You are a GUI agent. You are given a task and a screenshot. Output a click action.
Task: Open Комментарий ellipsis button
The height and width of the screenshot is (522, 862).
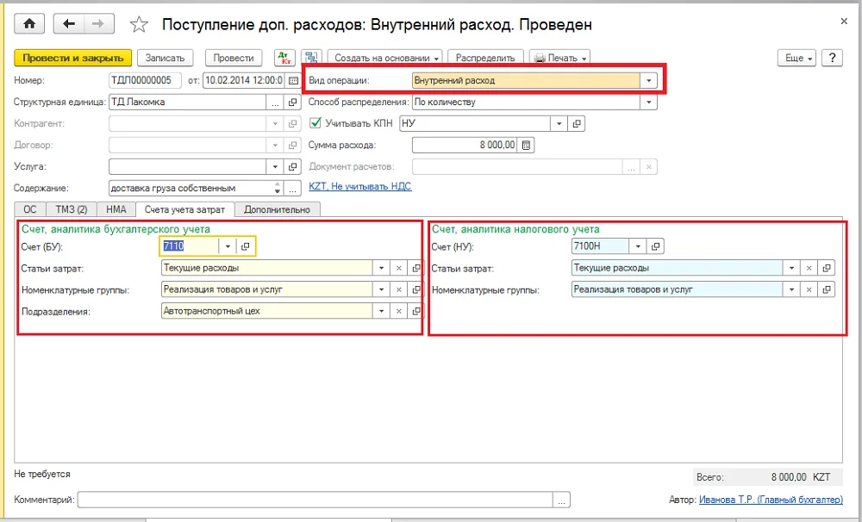pyautogui.click(x=561, y=500)
